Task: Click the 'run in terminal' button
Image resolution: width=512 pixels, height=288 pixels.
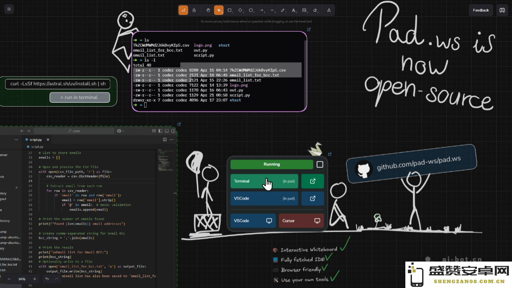Action: tap(79, 97)
